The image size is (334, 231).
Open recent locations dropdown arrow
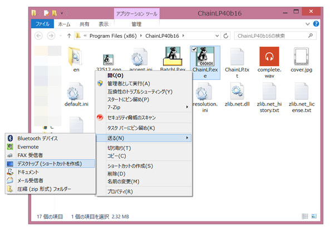pyautogui.click(x=61, y=36)
